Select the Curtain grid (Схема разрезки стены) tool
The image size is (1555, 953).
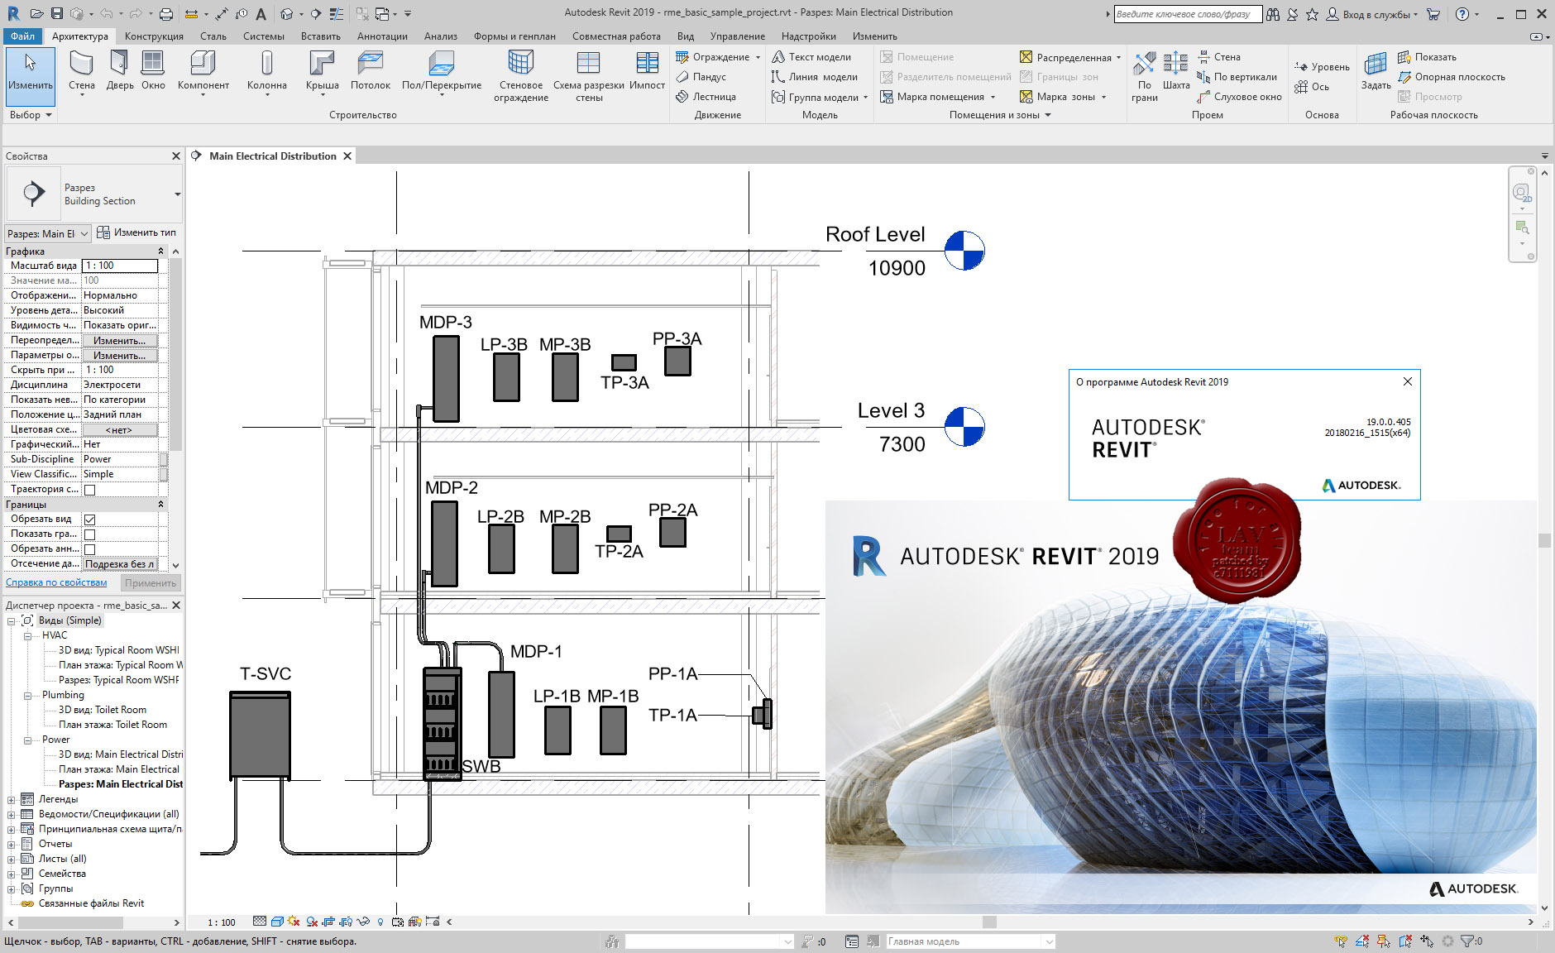(588, 76)
